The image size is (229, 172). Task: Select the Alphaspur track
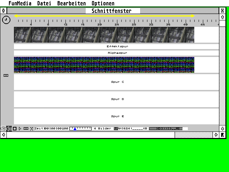(x=117, y=53)
